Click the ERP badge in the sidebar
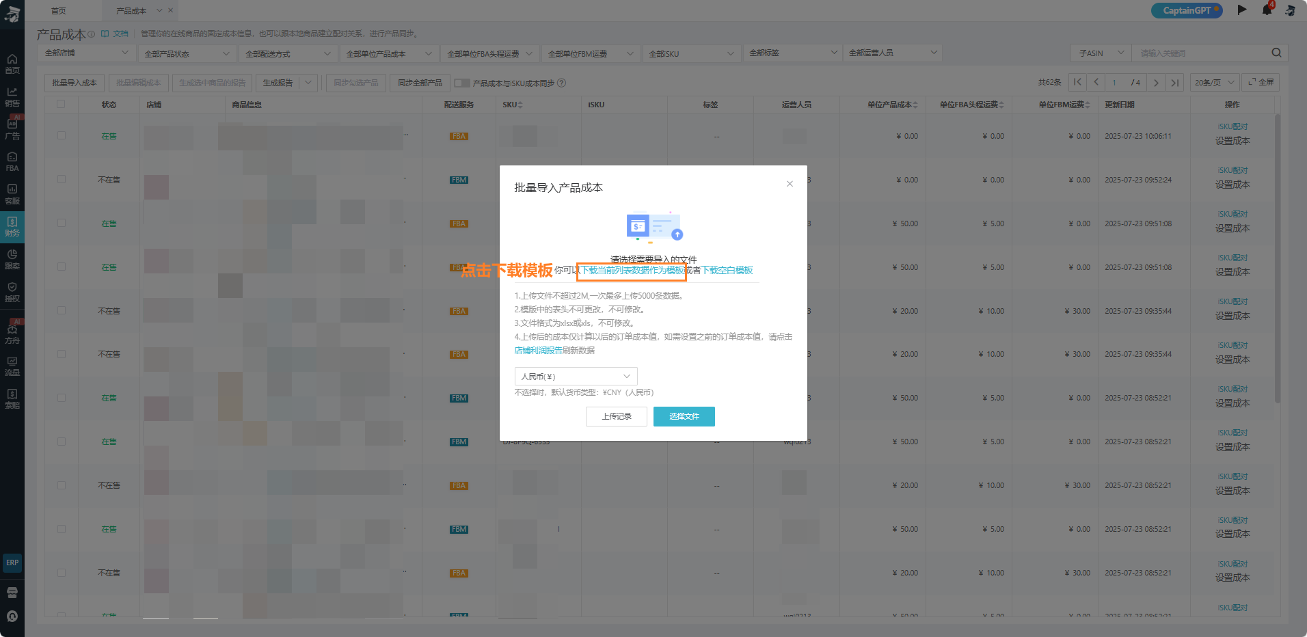The width and height of the screenshot is (1307, 637). (12, 563)
